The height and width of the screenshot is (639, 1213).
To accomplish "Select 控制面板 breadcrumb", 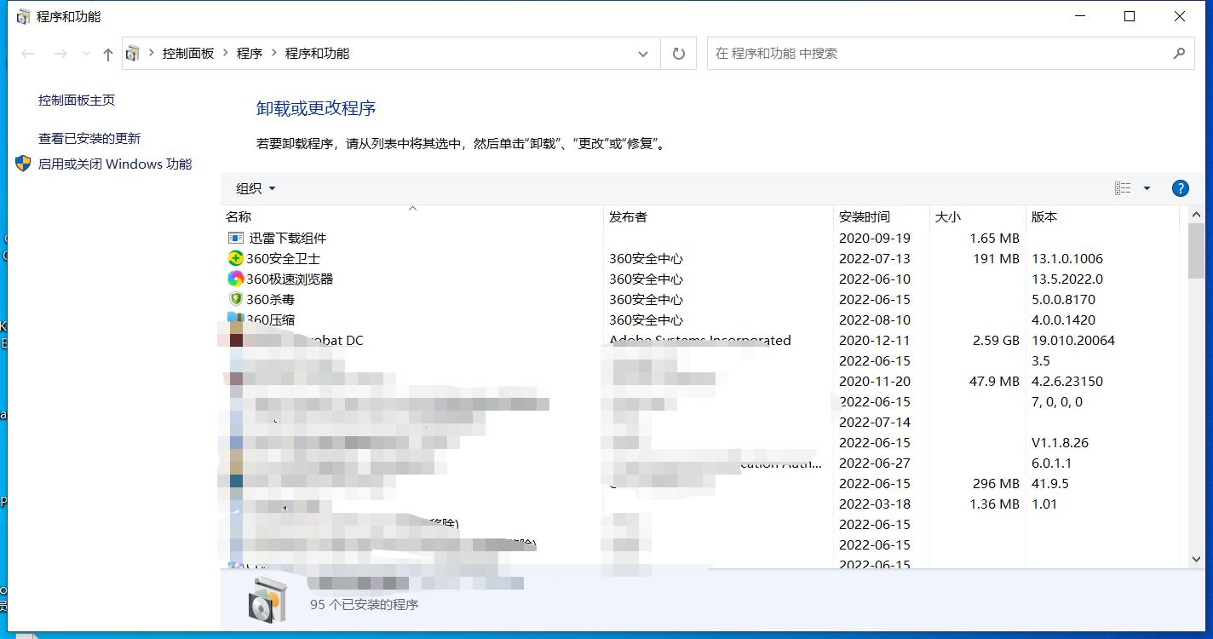I will (188, 54).
